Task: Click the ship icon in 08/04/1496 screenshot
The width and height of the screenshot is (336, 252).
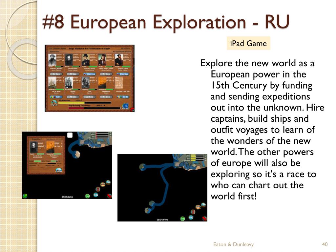Action: (x=203, y=205)
